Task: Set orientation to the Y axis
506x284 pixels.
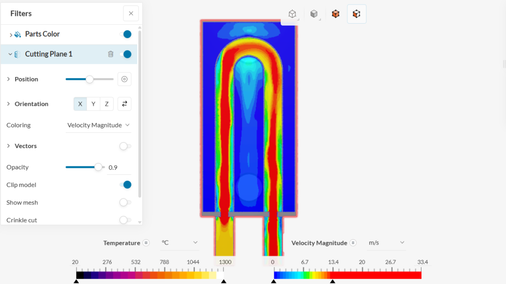Action: click(93, 104)
